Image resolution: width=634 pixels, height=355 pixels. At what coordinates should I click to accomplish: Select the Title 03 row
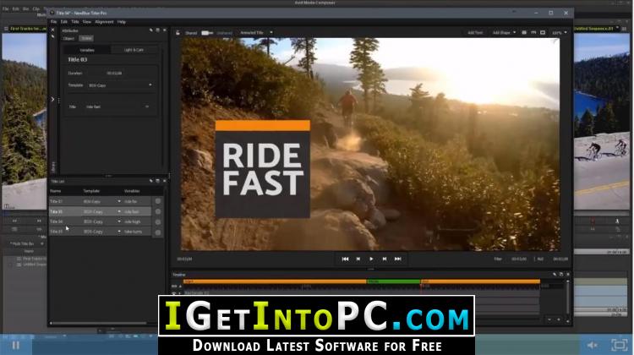pyautogui.click(x=100, y=211)
